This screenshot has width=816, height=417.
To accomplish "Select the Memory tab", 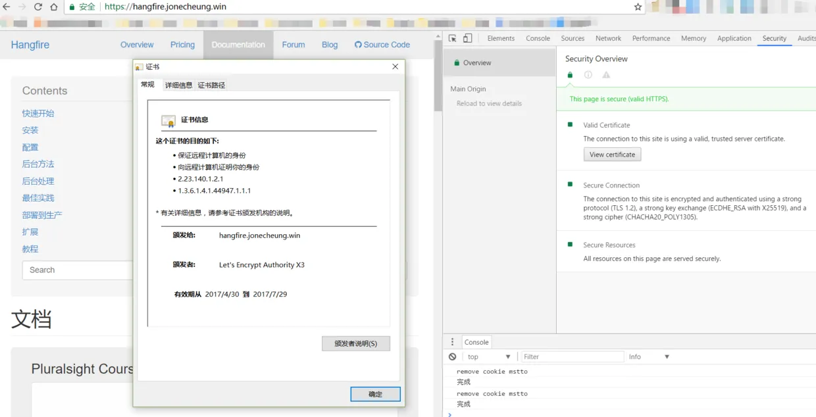I will [694, 38].
